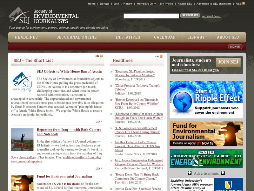Open Advertise to SEJ members link
Viewport: 254px width, 191px height.
point(214,4)
